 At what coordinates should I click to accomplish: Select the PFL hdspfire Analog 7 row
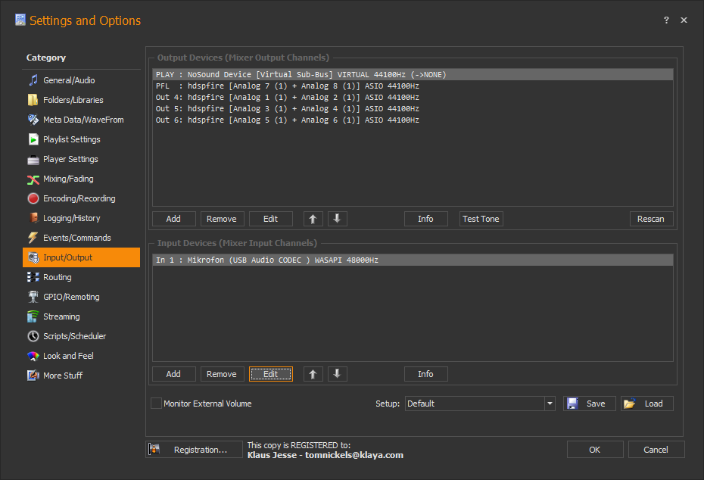(413, 86)
